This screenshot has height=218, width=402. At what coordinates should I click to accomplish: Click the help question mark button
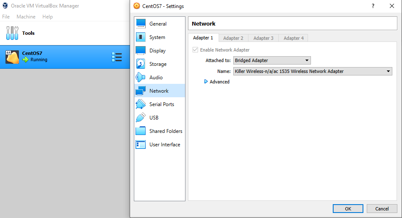click(x=373, y=6)
